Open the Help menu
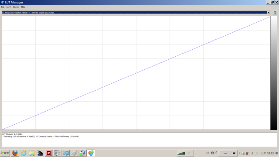 point(23,7)
